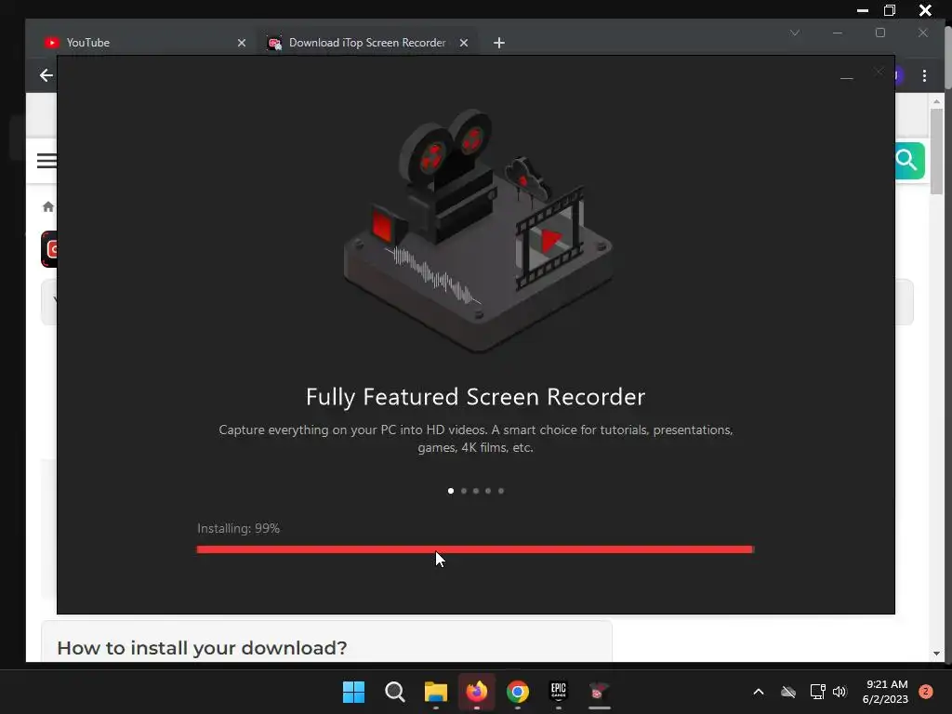
Task: Open File Explorer from the taskbar
Action: click(x=436, y=692)
